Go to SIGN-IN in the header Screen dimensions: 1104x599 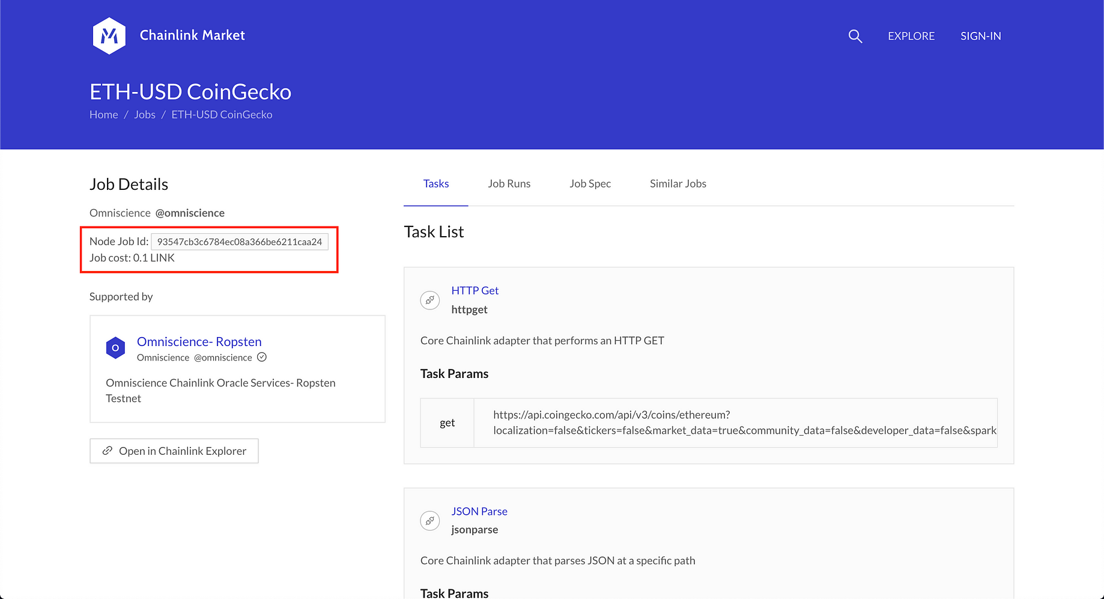tap(981, 36)
